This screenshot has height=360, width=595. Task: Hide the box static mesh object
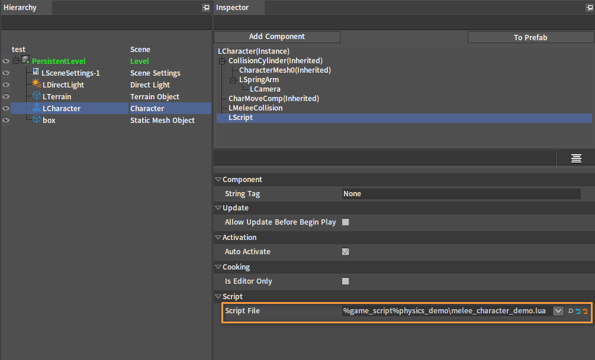coord(6,120)
